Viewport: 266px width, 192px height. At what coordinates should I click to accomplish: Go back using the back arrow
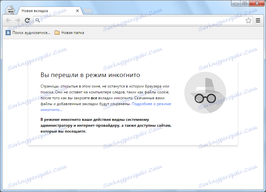click(8, 21)
